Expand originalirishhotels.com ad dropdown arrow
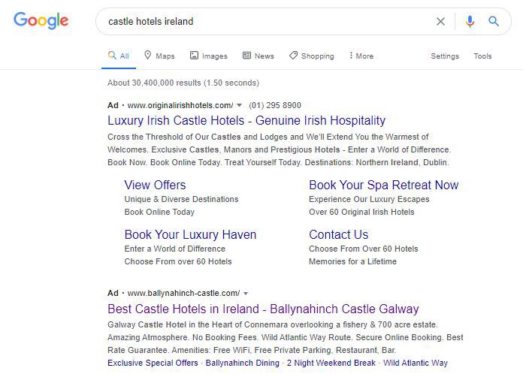The width and height of the screenshot is (523, 377). click(x=240, y=106)
